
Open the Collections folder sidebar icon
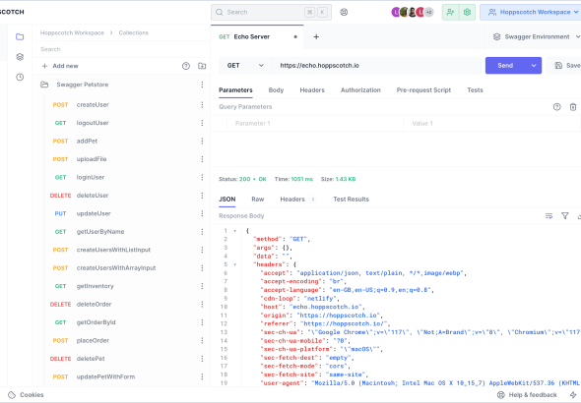click(20, 36)
